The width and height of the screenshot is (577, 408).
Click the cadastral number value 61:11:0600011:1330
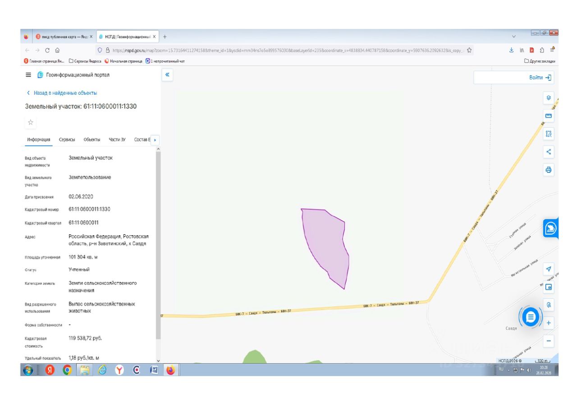coord(89,209)
